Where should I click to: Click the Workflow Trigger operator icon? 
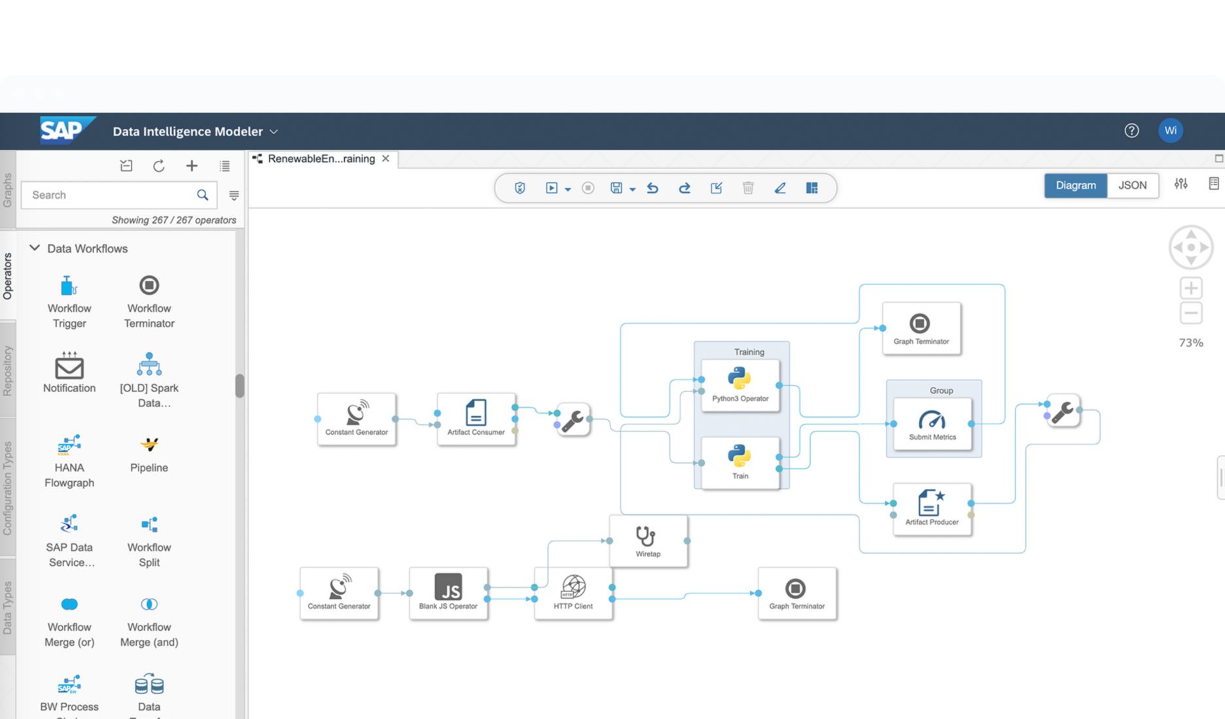pos(69,286)
